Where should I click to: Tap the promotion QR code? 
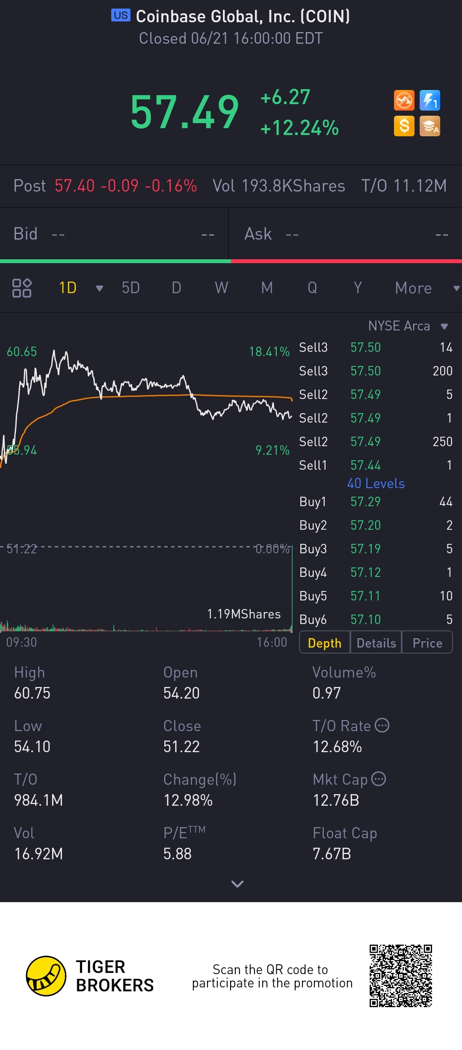(x=401, y=976)
